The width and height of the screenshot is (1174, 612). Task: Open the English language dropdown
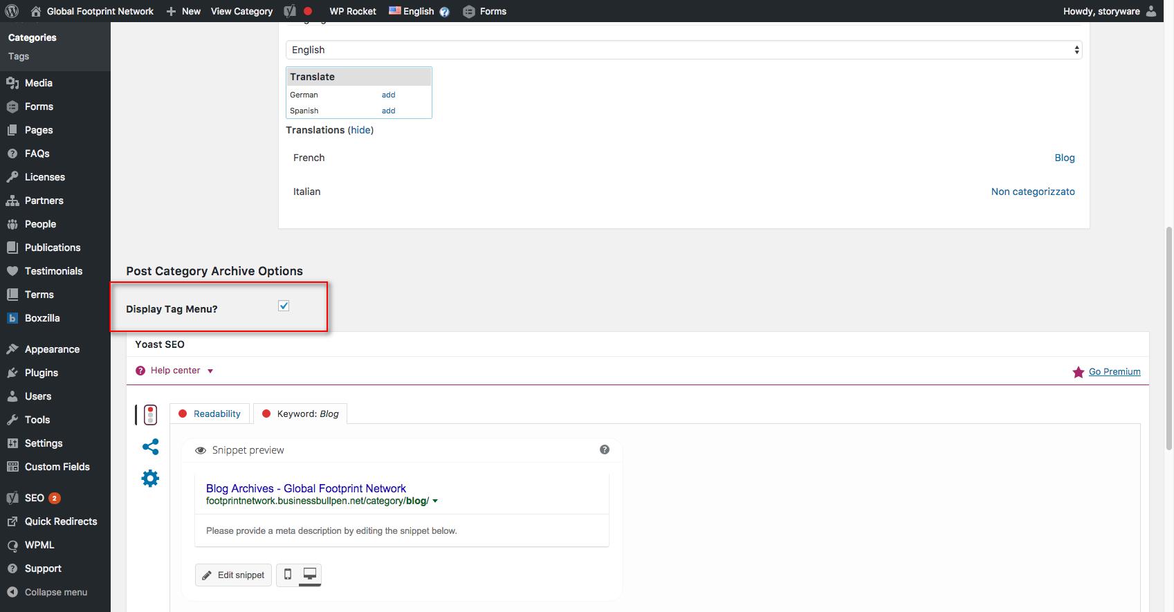pos(684,50)
